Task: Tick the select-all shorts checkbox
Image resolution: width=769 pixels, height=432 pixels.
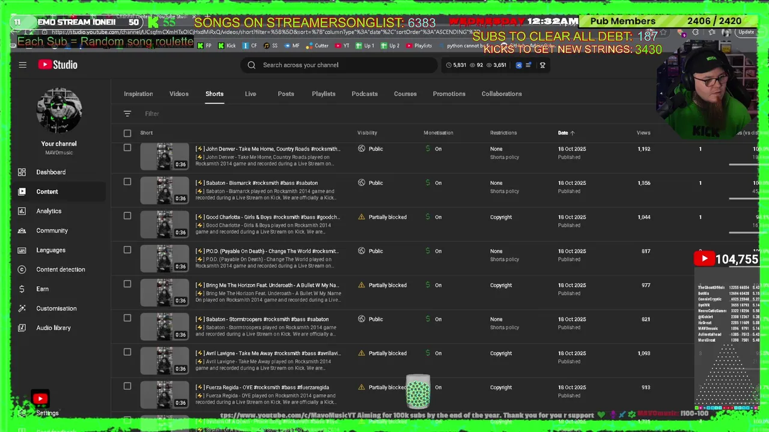Action: 127,133
